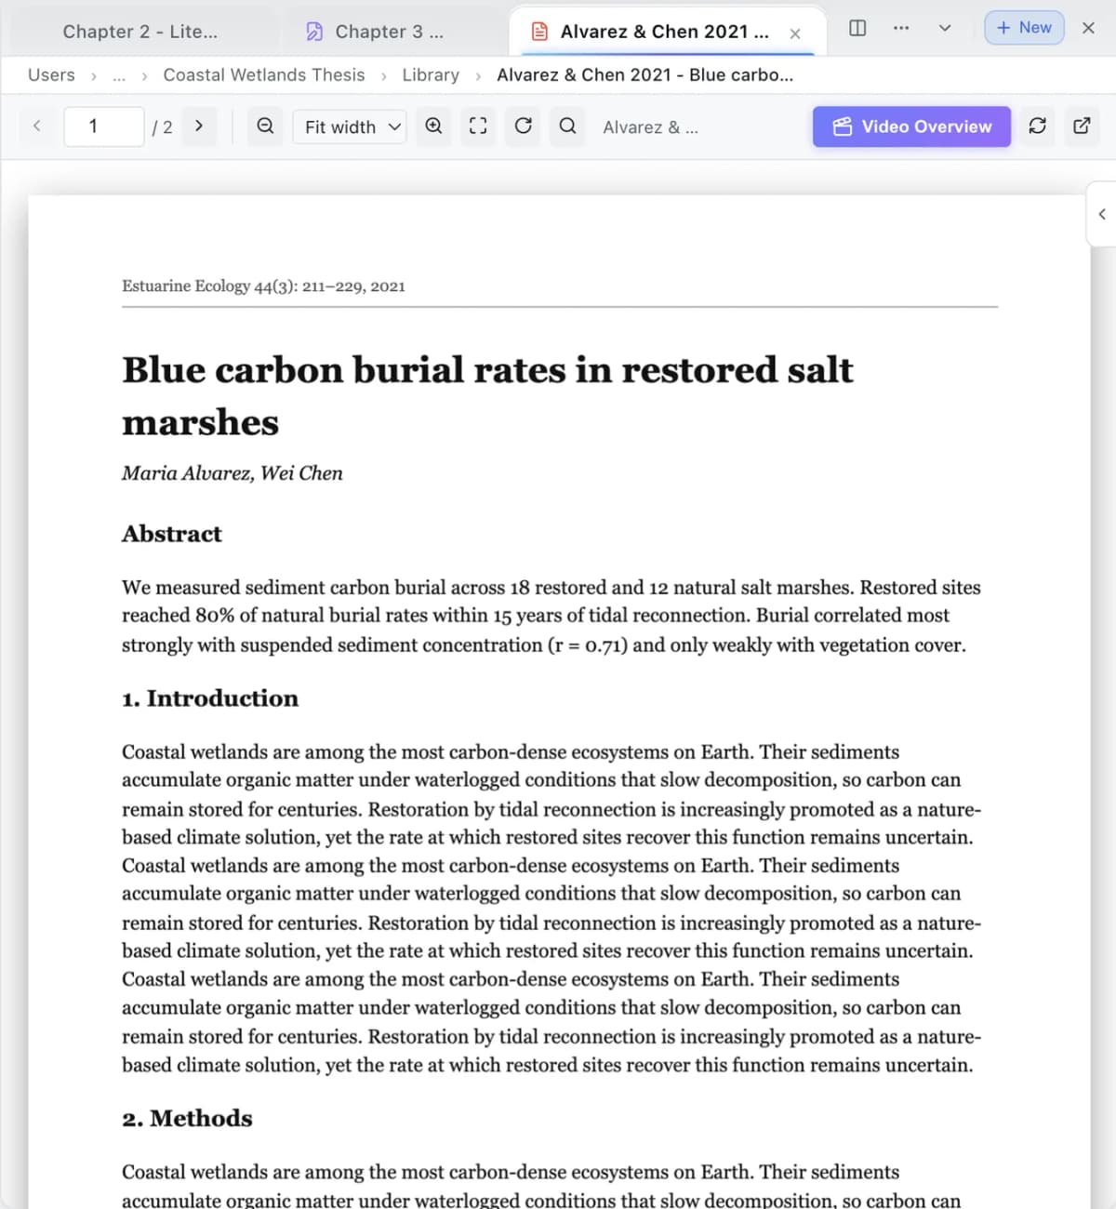Go to previous page arrow
Image resolution: width=1116 pixels, height=1209 pixels.
tap(37, 126)
